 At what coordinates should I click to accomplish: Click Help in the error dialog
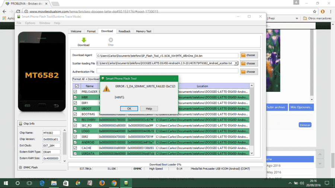tap(149, 109)
